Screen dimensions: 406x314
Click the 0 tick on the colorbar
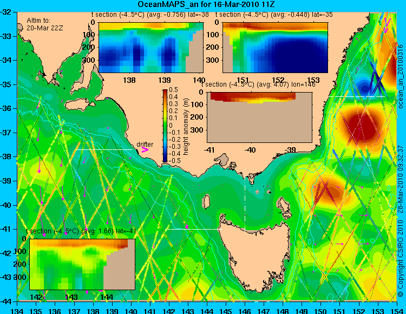171,125
